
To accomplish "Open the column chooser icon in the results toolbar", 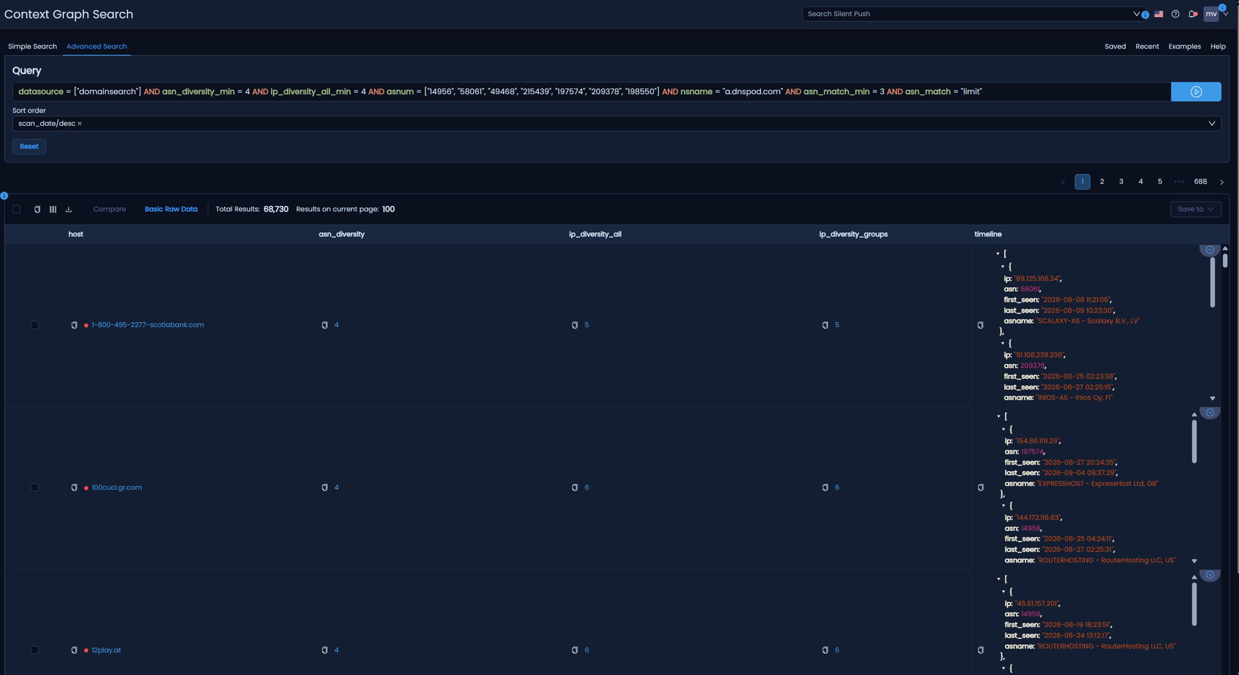I will (x=53, y=209).
